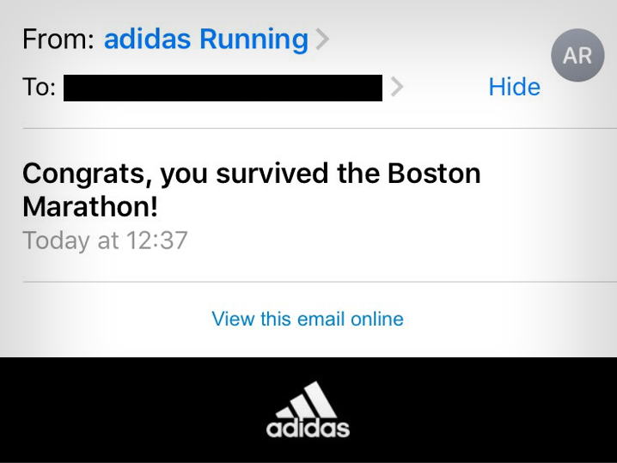
Task: Hide the message header details
Action: click(514, 87)
